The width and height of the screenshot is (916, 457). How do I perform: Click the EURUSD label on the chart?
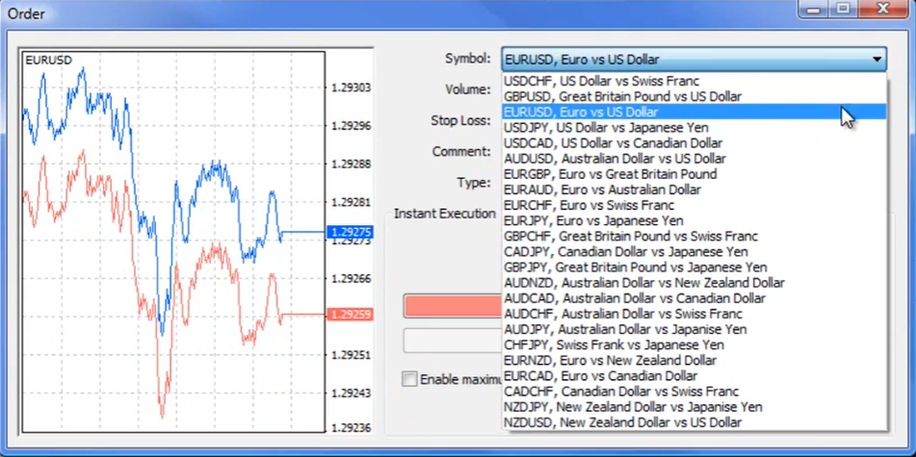48,60
